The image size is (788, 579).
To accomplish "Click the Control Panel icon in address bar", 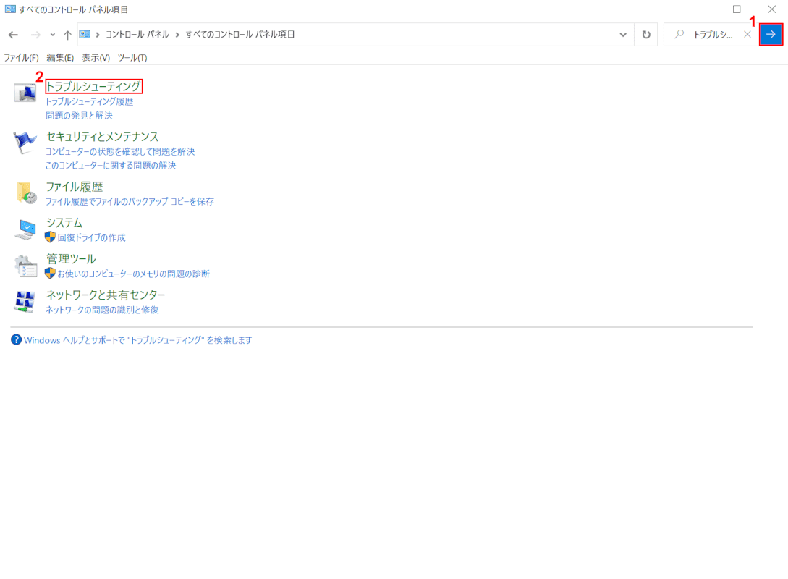I will coord(85,34).
